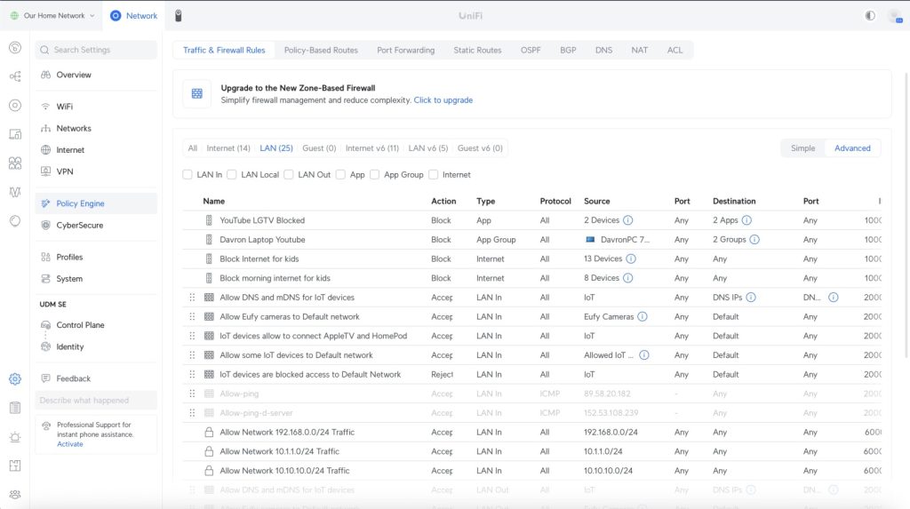Image resolution: width=910 pixels, height=509 pixels.
Task: Open the Block Internet for kids rule
Action: (x=259, y=258)
